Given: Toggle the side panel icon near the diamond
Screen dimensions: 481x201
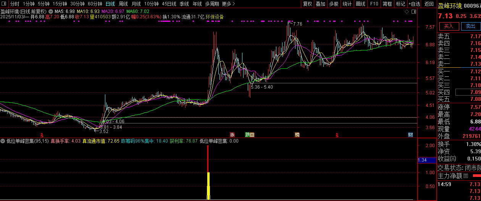Looking at the screenshot, I should tap(413, 12).
